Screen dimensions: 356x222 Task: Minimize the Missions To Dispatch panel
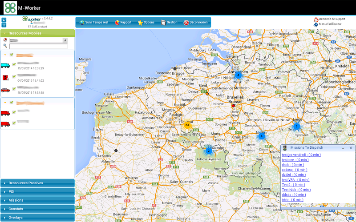pyautogui.click(x=343, y=148)
